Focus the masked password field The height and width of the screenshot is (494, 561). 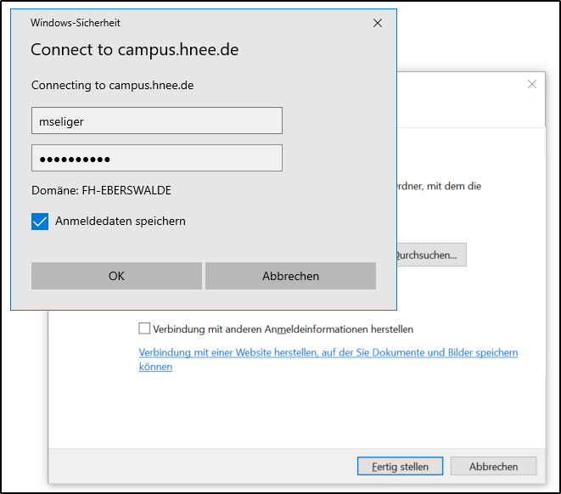(x=156, y=159)
